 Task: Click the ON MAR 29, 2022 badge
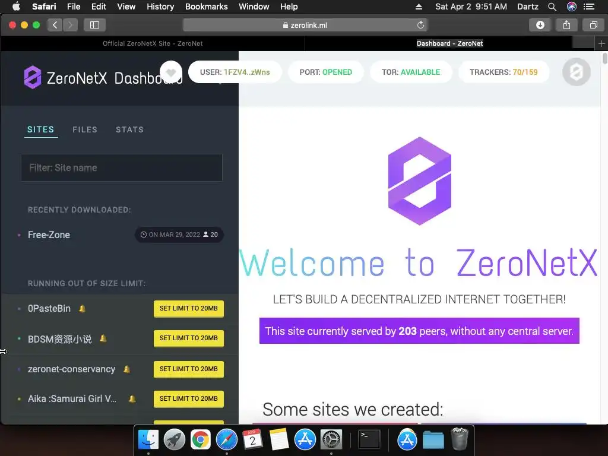point(179,235)
